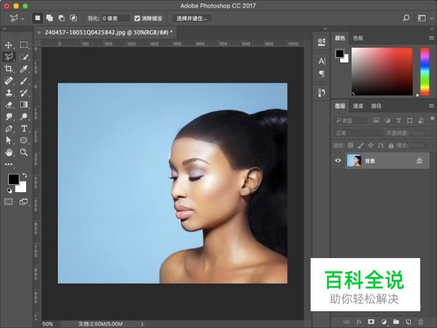The width and height of the screenshot is (437, 328).
Task: Expand the status bar info arrow
Action: [142, 324]
